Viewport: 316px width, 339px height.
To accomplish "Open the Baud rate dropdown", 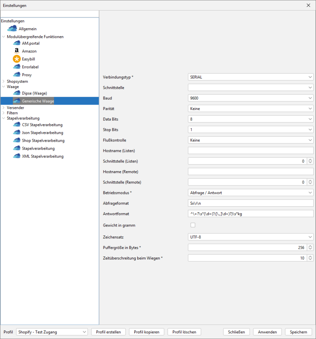I will pyautogui.click(x=250, y=98).
